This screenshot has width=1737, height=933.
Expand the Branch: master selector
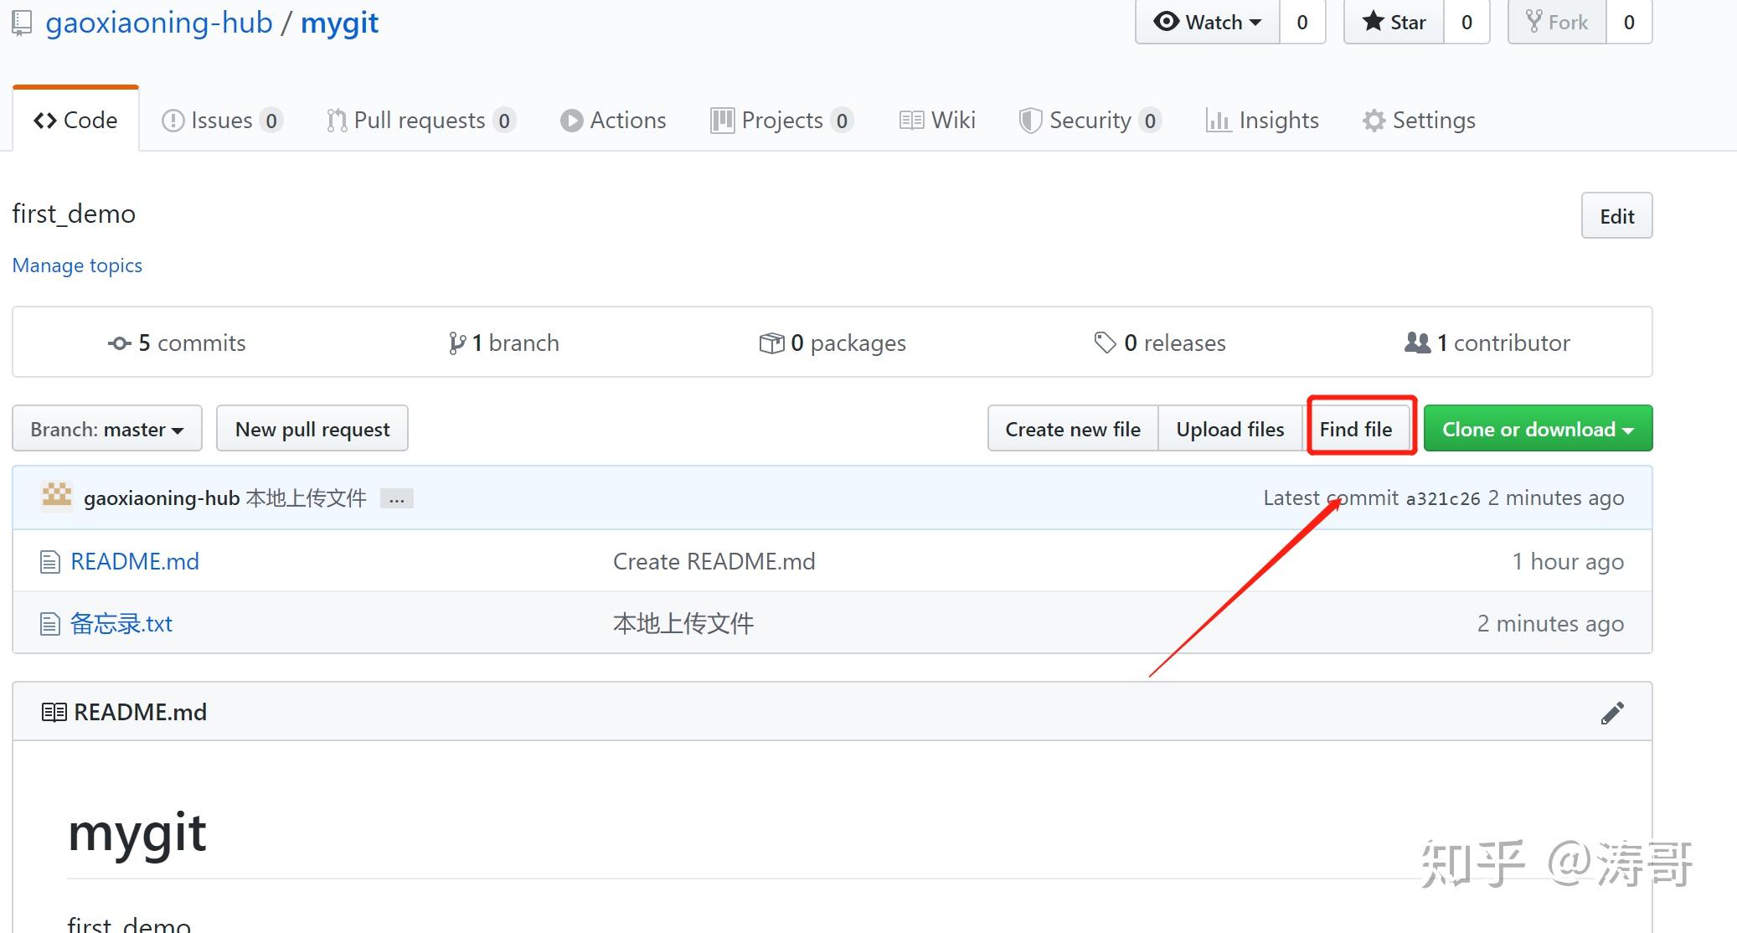pos(107,429)
